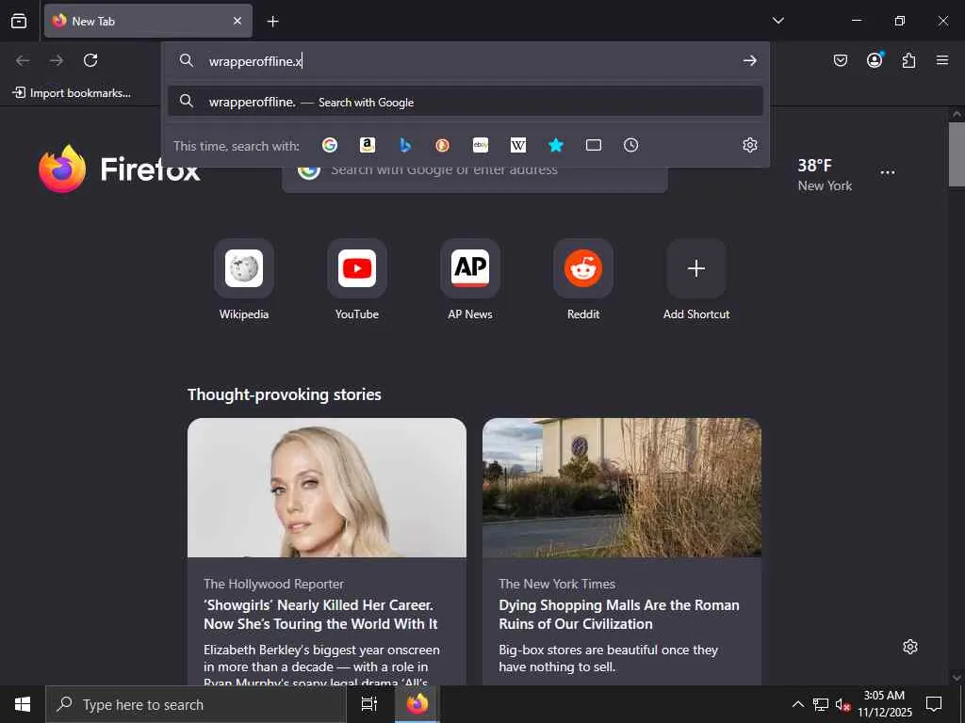
Task: Search this time with Wikipedia
Action: [x=518, y=145]
